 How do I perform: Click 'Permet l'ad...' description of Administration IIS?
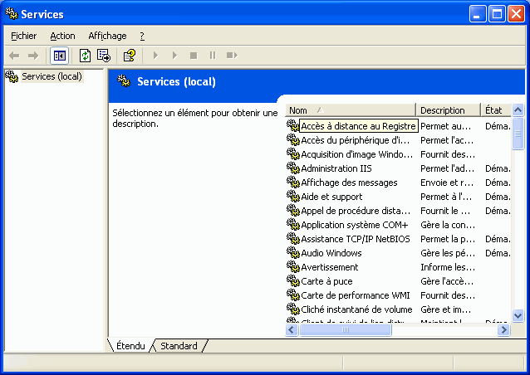(x=447, y=168)
